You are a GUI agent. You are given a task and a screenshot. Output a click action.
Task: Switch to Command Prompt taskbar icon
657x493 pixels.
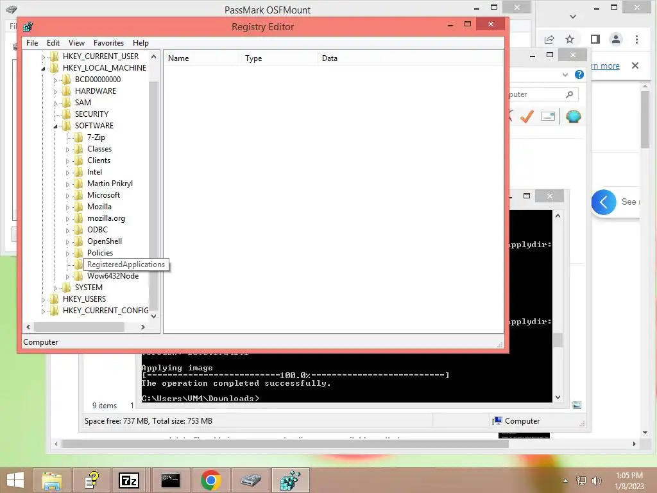[171, 480]
